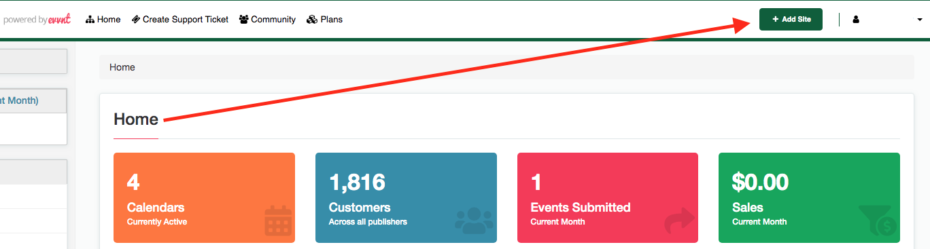The width and height of the screenshot is (930, 249).
Task: Open Create Support Ticket menu item
Action: [180, 20]
